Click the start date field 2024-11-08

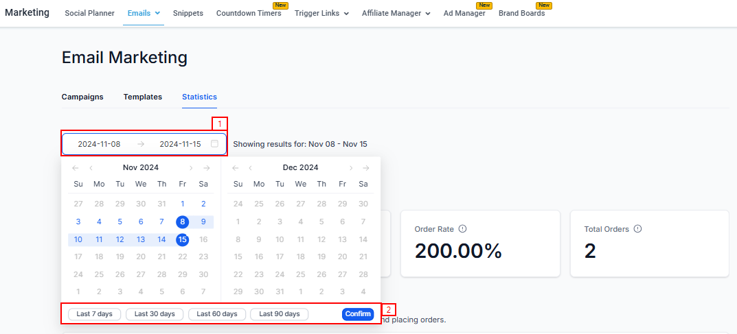pyautogui.click(x=99, y=144)
